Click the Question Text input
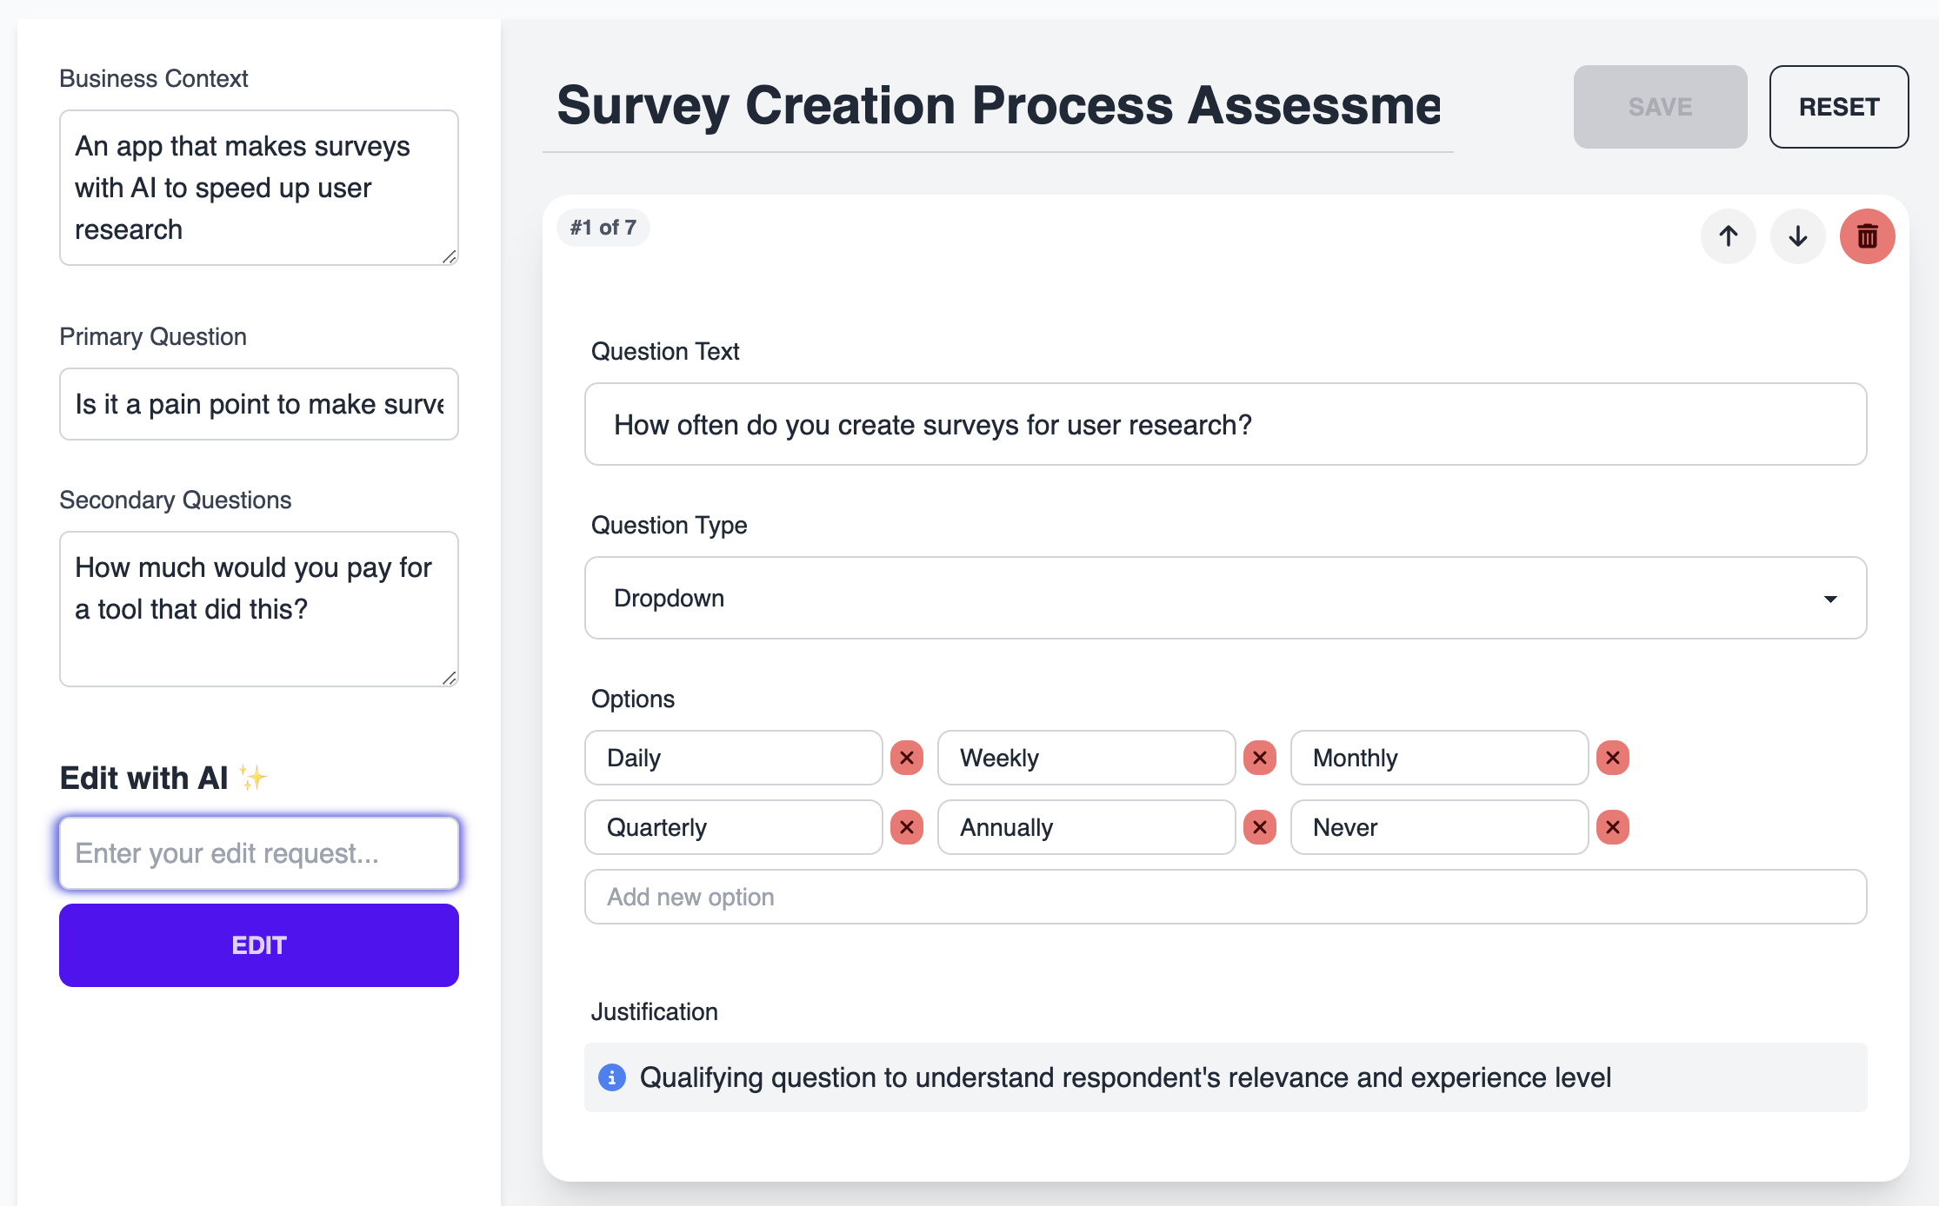 pyautogui.click(x=1225, y=424)
